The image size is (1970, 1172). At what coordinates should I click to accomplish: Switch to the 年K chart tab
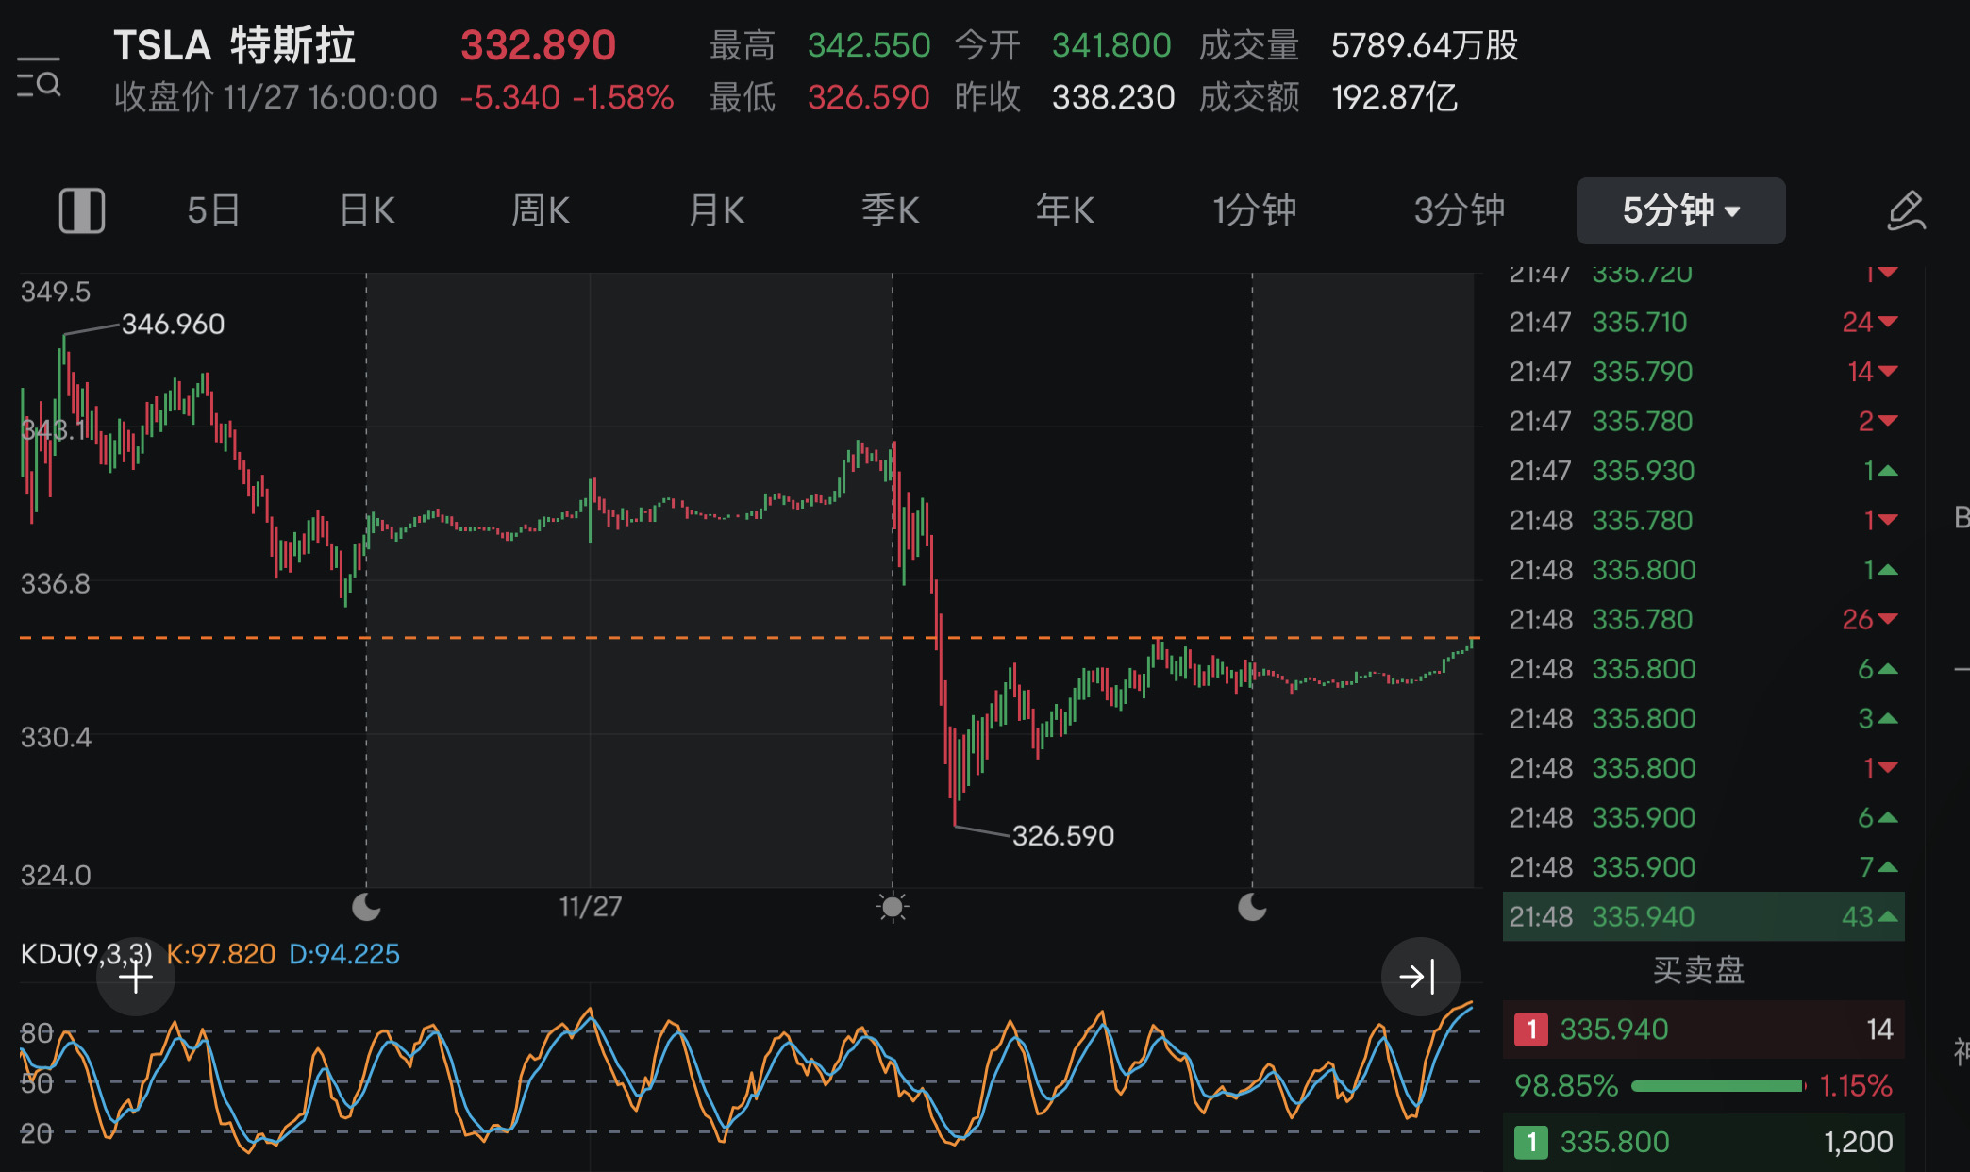click(x=1065, y=210)
